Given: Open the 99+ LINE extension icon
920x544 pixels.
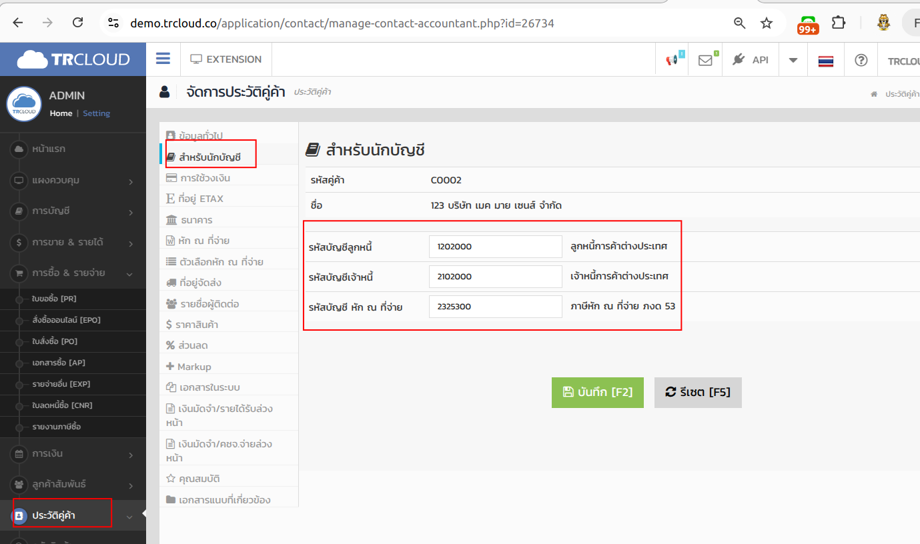Looking at the screenshot, I should [x=808, y=24].
